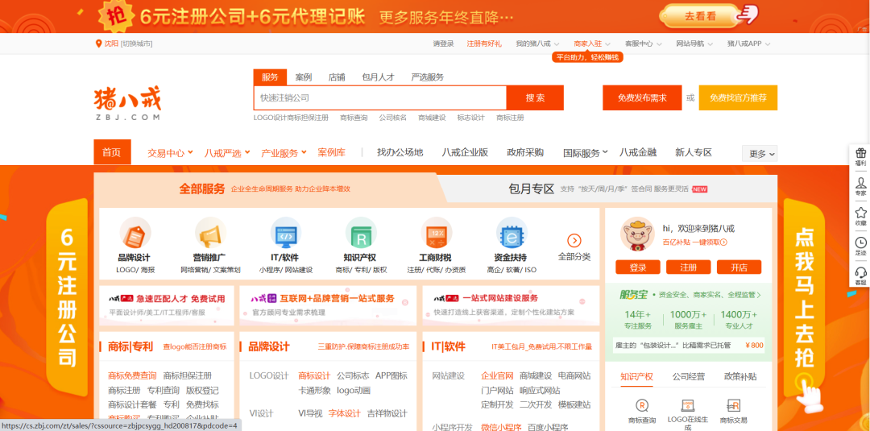Open the 国际服务 nav dropdown

tap(586, 153)
